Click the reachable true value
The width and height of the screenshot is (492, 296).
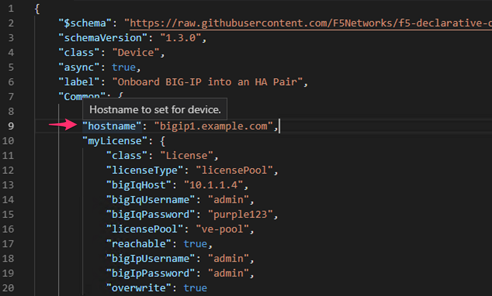tap(196, 244)
